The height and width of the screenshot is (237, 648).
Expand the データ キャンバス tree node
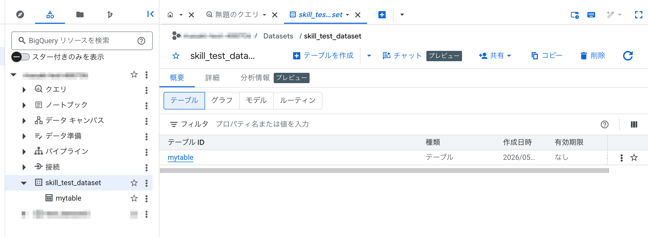coord(24,121)
